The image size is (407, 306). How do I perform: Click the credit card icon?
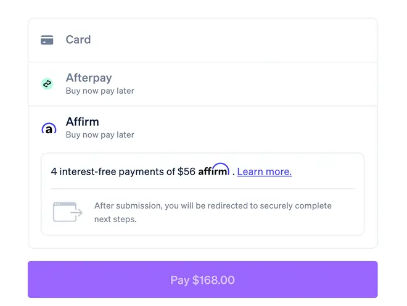[x=47, y=40]
